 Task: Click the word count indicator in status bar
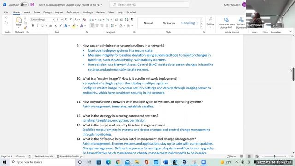20,156
